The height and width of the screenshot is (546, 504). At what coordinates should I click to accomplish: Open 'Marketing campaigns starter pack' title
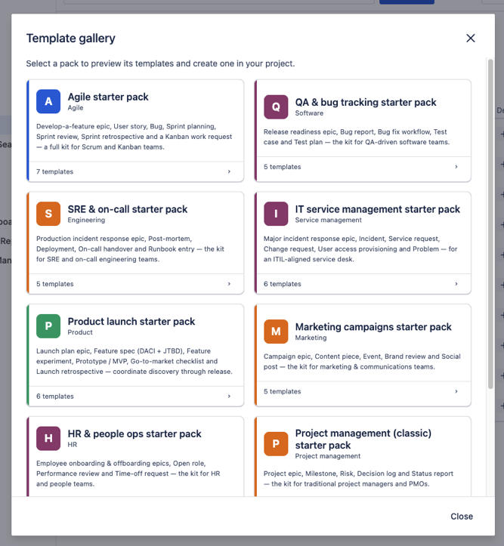373,327
